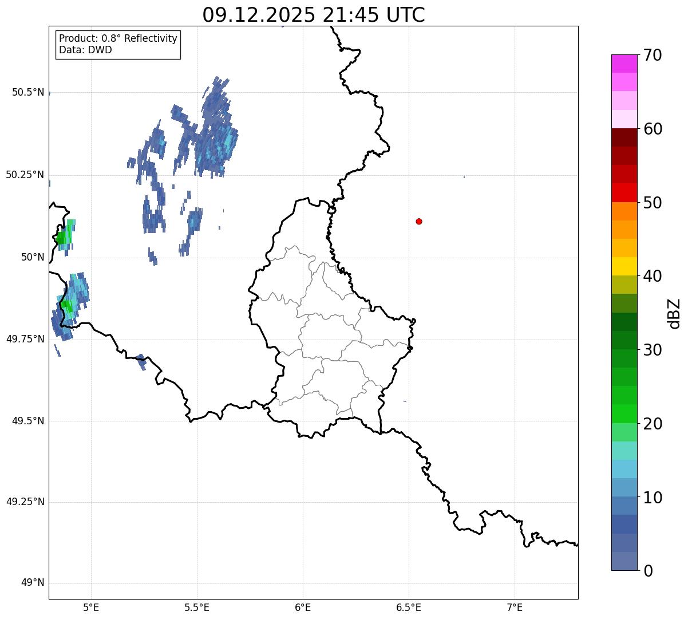Screen dimensions: 688x619
Task: Click the colorbar tick label 70
Action: tap(652, 56)
